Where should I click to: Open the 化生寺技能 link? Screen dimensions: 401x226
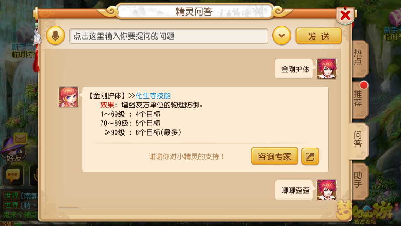click(x=153, y=96)
